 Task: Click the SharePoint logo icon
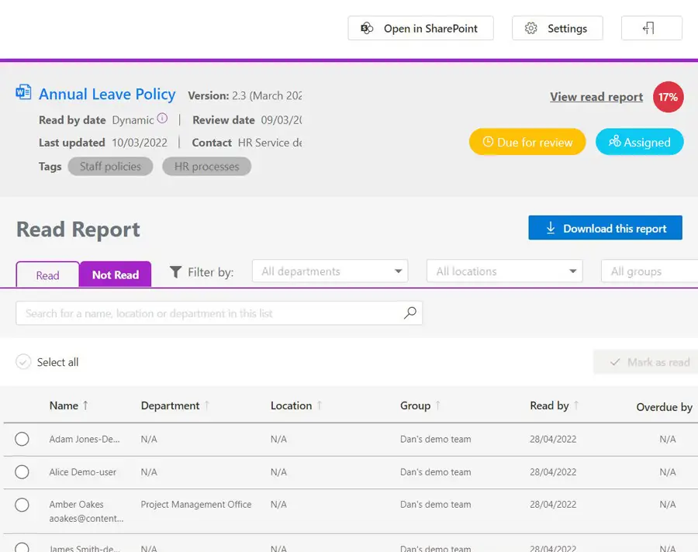[367, 29]
